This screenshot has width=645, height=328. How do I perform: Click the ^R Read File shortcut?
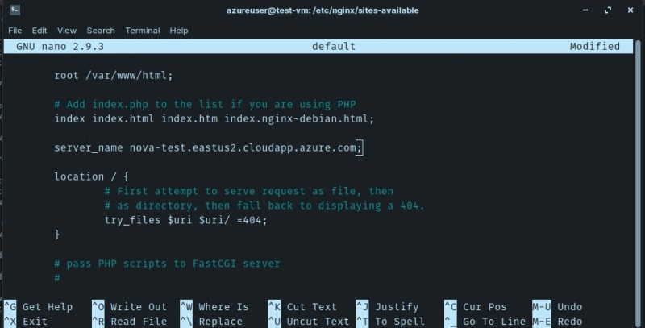click(x=130, y=321)
